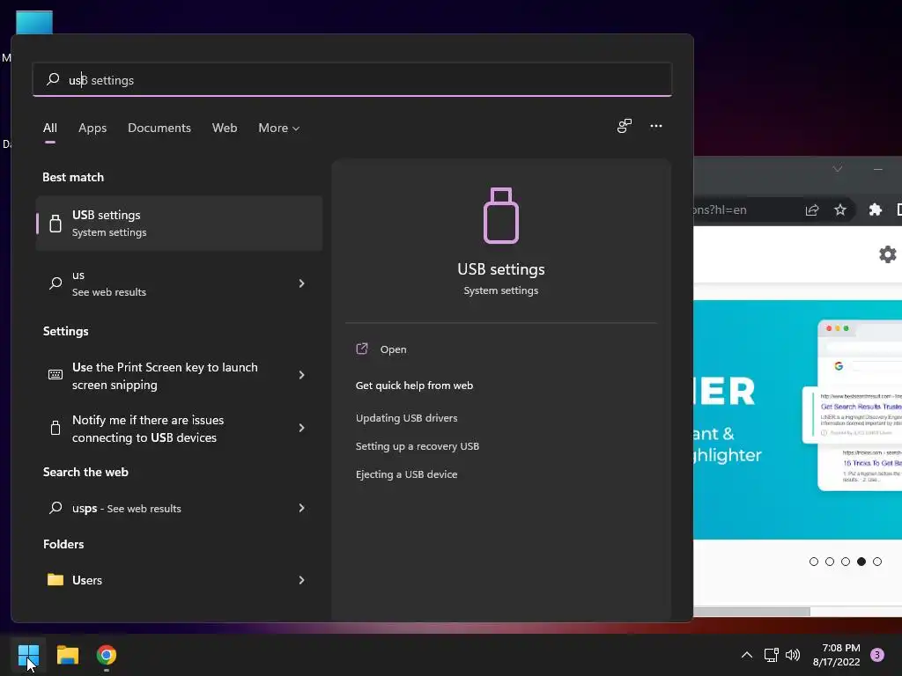Open 'Notify me if there are issues' USB setting

[x=179, y=429]
